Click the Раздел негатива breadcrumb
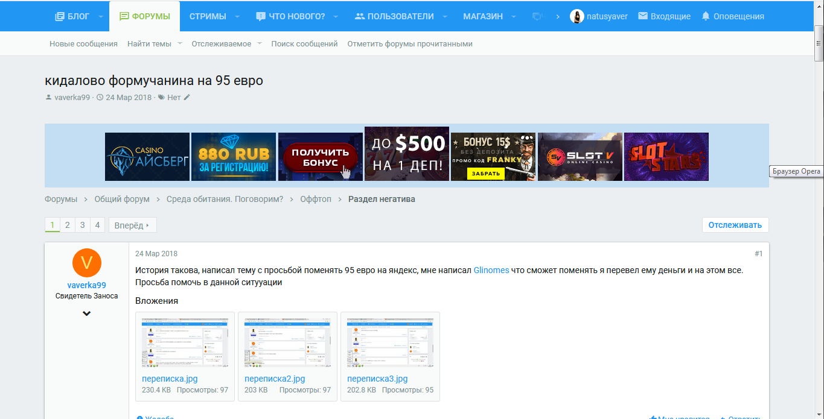 pos(382,199)
